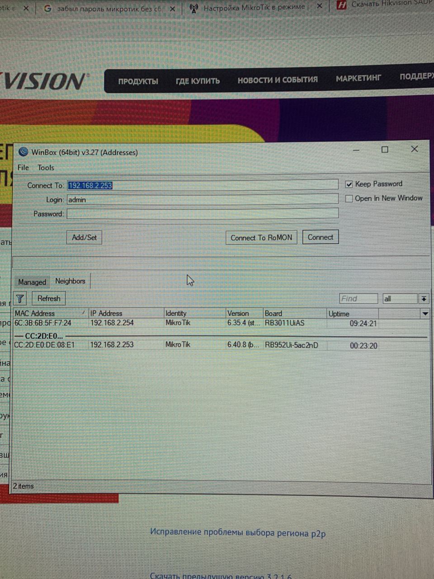Click the antenna favicon on MikroTik tab
This screenshot has width=434, height=579.
tap(193, 8)
